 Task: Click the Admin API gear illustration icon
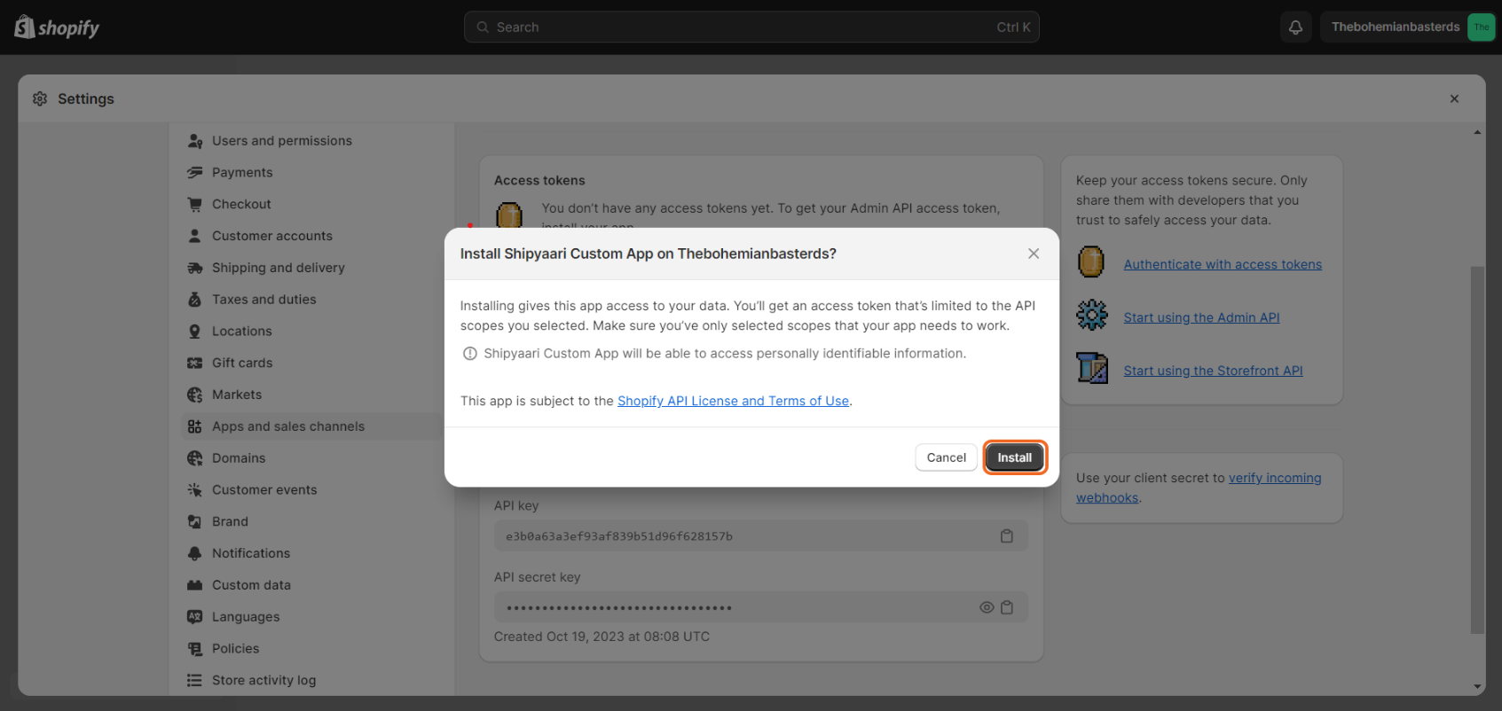(x=1092, y=315)
